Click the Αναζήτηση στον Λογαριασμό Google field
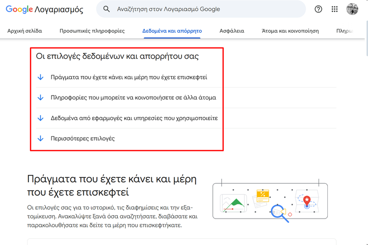This screenshot has width=368, height=245. coord(201,9)
